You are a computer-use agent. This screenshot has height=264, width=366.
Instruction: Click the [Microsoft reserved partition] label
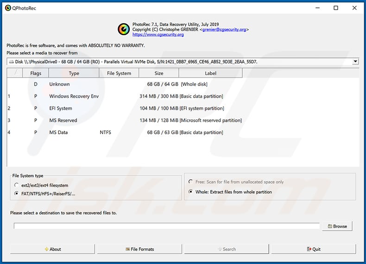coord(211,120)
